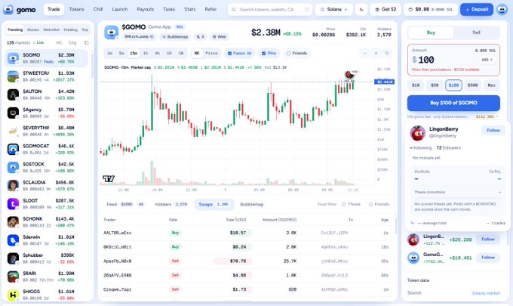The width and height of the screenshot is (513, 306).
Task: Choose the Max preset amount
Action: [491, 85]
